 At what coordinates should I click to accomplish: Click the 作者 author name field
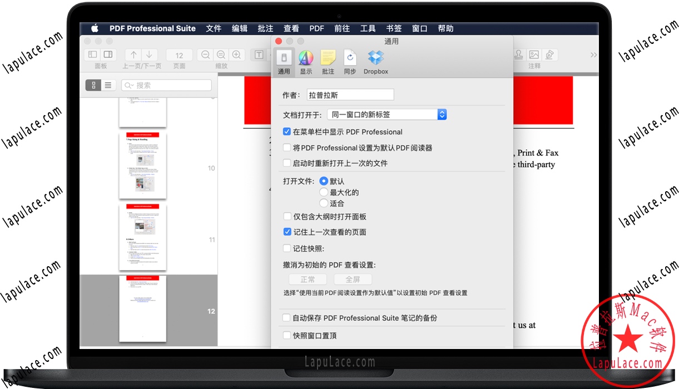[350, 95]
